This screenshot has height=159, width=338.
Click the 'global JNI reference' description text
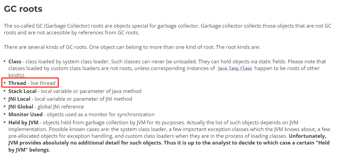click(x=60, y=107)
